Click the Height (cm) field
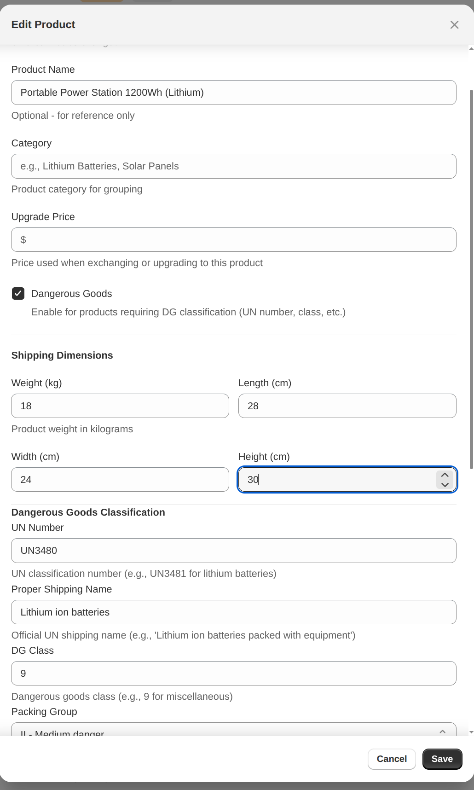Viewport: 474px width, 790px height. click(x=347, y=480)
